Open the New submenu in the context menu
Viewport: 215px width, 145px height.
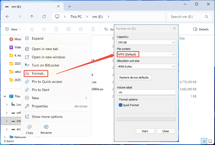coord(56,98)
